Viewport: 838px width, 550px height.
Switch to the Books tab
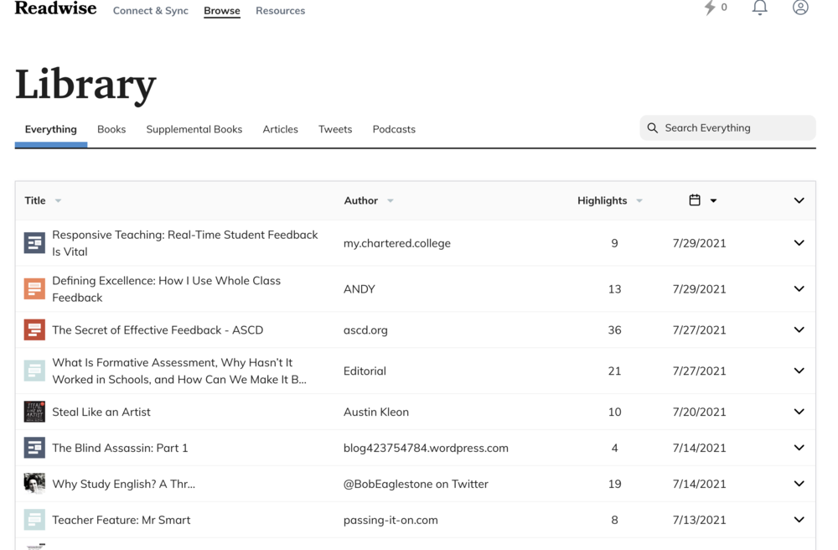click(111, 129)
